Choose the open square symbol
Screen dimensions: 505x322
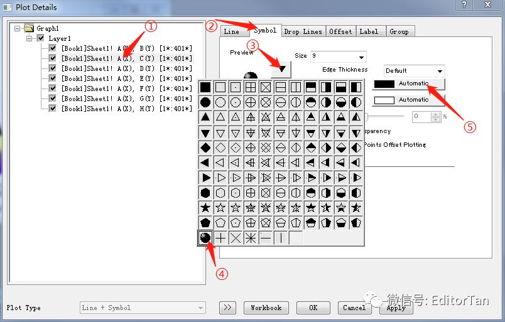click(x=220, y=87)
